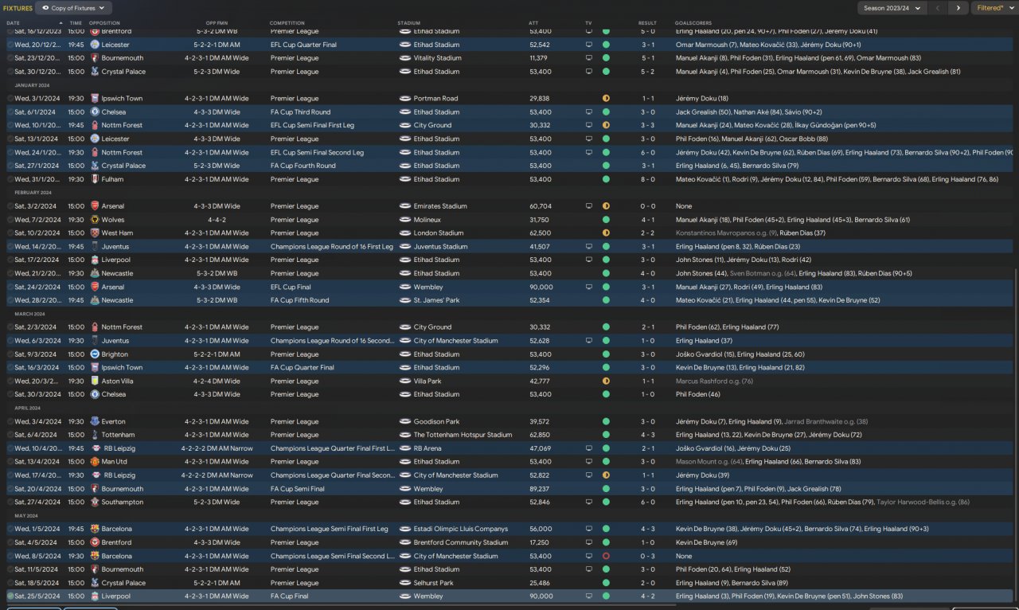This screenshot has height=610, width=1019.
Task: Click the Wolves club badge
Action: pos(95,220)
